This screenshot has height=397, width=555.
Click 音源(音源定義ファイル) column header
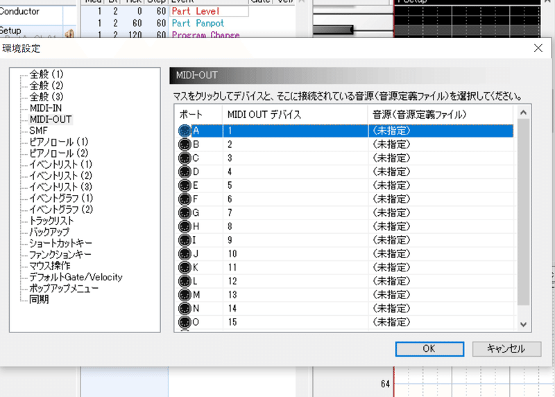[x=441, y=115]
